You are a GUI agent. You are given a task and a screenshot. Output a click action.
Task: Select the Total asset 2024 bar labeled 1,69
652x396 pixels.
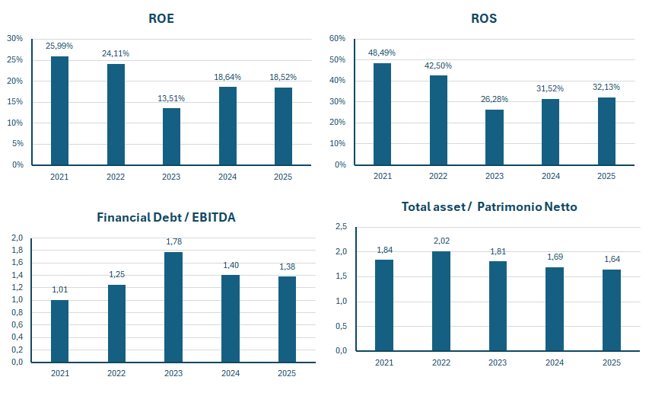click(555, 309)
